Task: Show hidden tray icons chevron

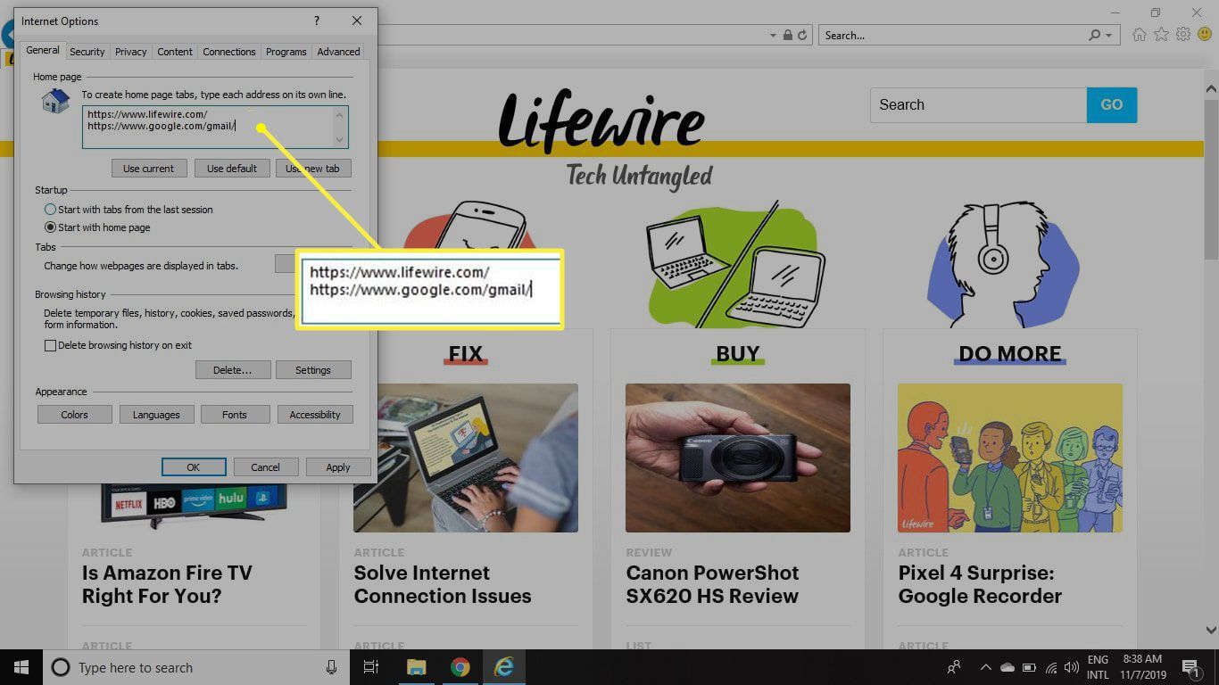Action: pyautogui.click(x=986, y=667)
